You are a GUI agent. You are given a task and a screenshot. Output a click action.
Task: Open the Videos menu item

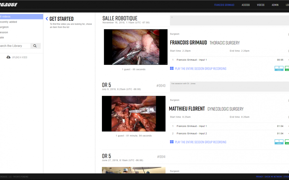coord(261,5)
